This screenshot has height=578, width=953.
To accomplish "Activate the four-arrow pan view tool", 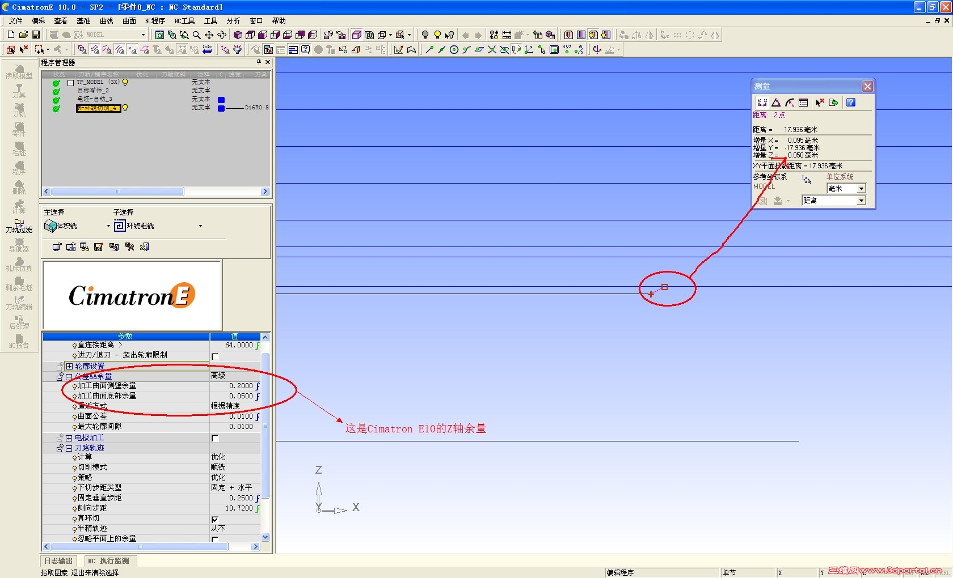I will 209,35.
